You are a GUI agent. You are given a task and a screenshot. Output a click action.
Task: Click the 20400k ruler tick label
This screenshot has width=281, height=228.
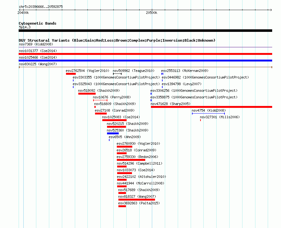pos(23,13)
